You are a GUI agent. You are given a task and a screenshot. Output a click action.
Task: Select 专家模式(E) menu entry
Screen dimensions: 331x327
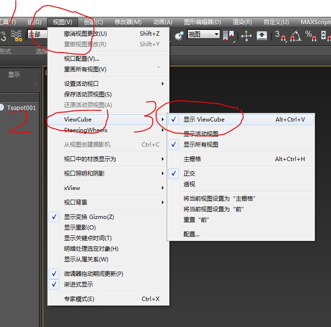79,299
